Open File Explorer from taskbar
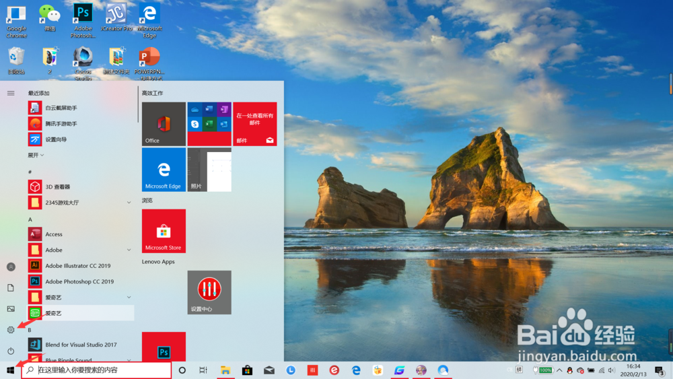Image resolution: width=673 pixels, height=379 pixels. [x=225, y=370]
